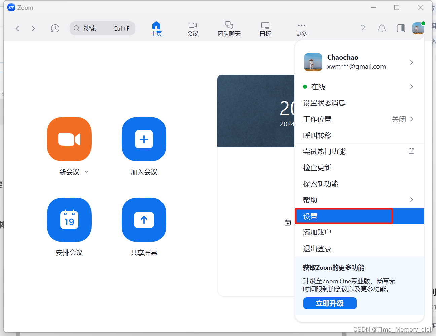The image size is (436, 336).
Task: Click the Zoom logo in title bar
Action: tap(11, 7)
